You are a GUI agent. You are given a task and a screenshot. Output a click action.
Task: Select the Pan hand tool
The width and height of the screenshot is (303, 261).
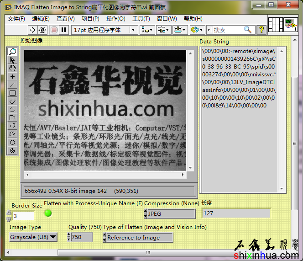(x=13, y=69)
